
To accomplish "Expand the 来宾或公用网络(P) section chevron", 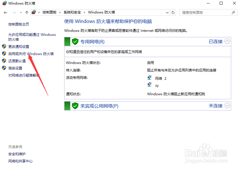I will pos(227,106).
